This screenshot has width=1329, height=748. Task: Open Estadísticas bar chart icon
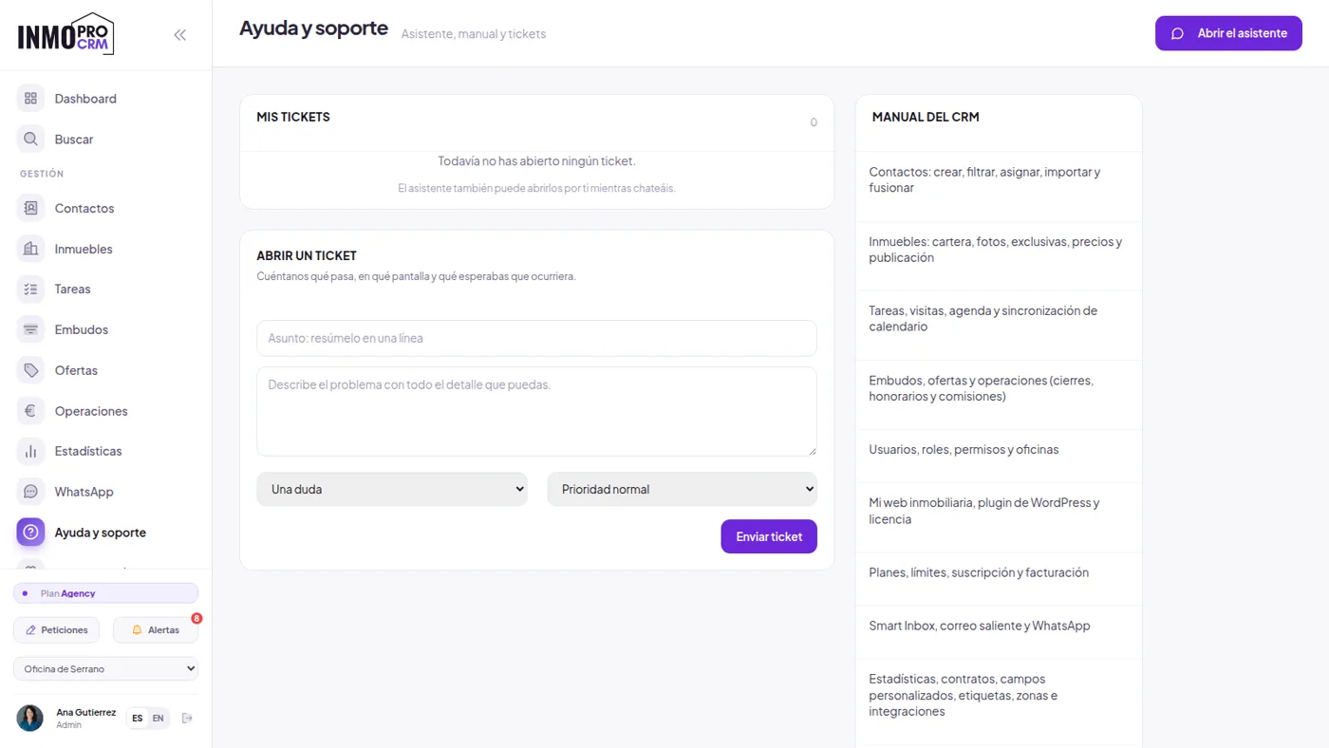(30, 451)
